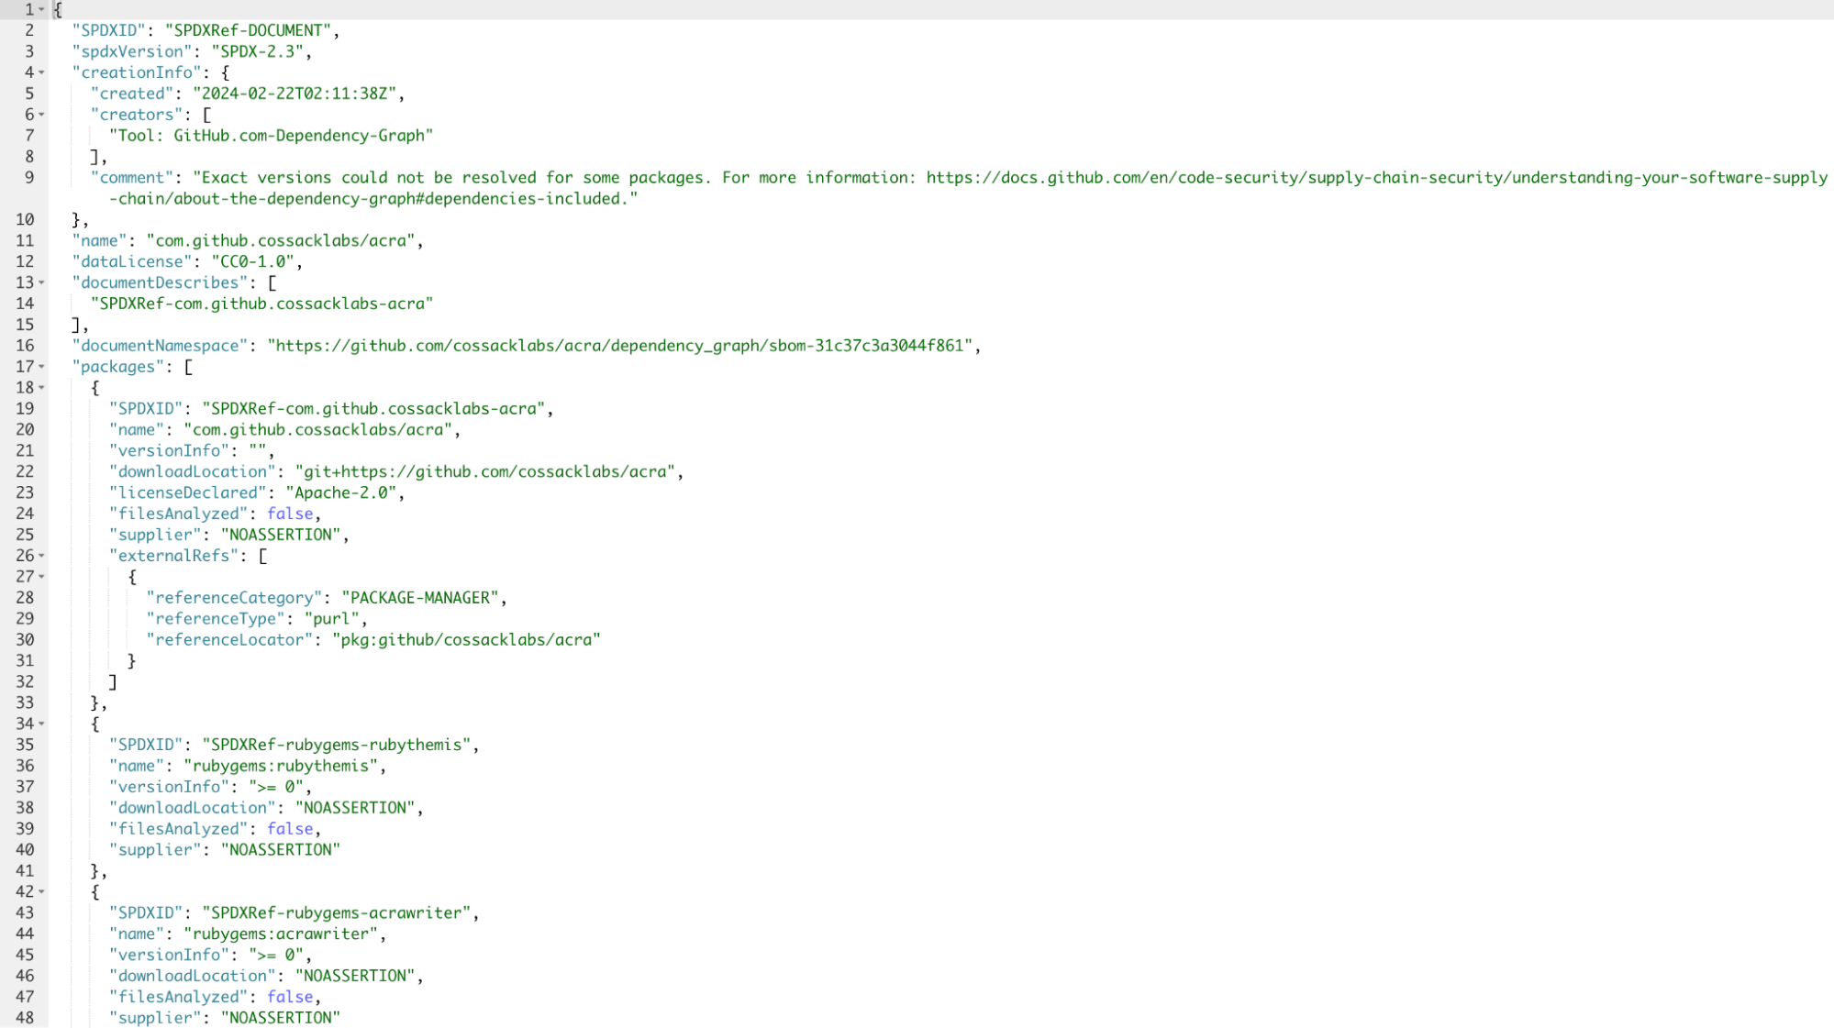Viewport: 1834px width, 1028px height.
Task: Collapse the root object fold arrow on line 1
Action: pyautogui.click(x=41, y=10)
